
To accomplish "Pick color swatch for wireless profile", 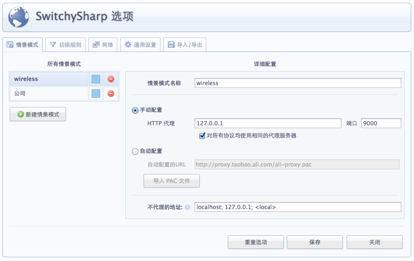I will pos(96,79).
